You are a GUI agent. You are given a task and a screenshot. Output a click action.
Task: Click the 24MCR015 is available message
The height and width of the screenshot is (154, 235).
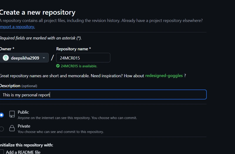[x=79, y=66]
